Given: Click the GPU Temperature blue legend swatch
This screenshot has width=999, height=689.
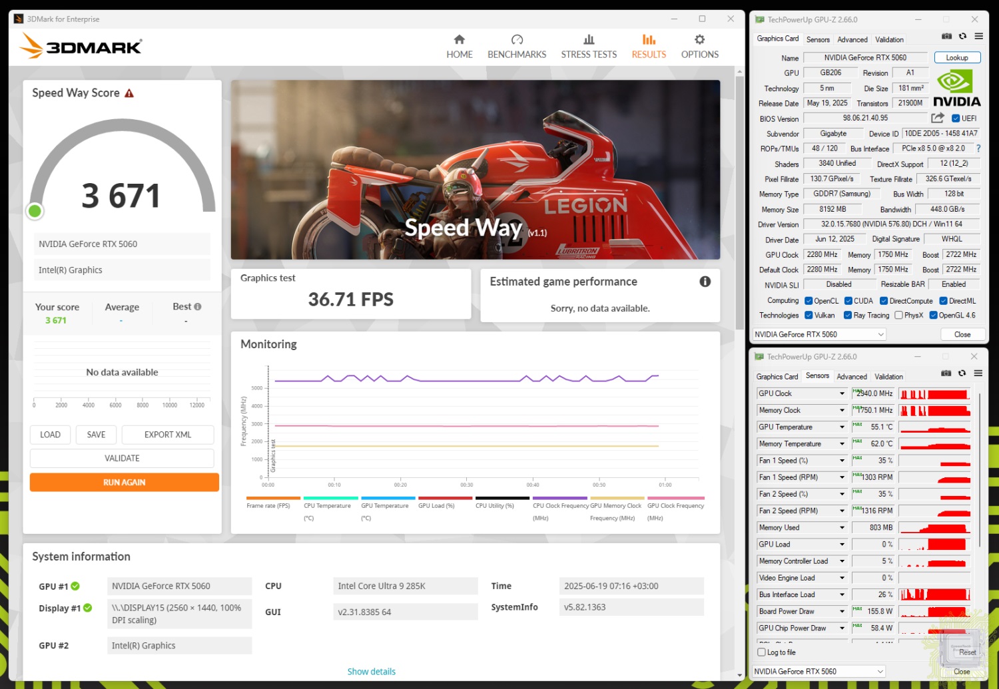Looking at the screenshot, I should point(388,498).
